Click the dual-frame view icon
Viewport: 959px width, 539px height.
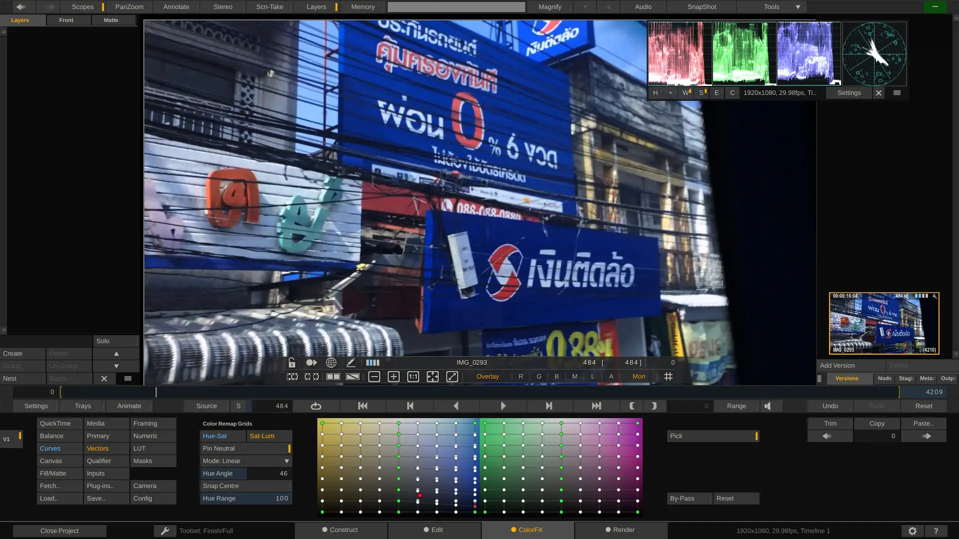coord(312,377)
